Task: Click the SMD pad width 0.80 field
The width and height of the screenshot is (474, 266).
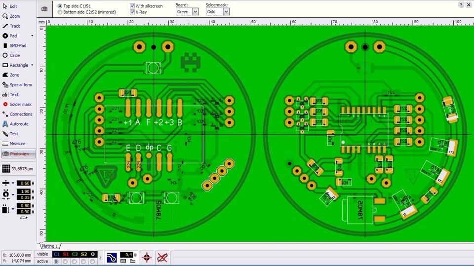Action: (x=24, y=205)
